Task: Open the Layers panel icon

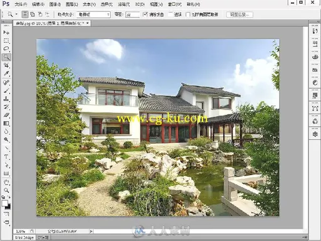Action: [315, 134]
